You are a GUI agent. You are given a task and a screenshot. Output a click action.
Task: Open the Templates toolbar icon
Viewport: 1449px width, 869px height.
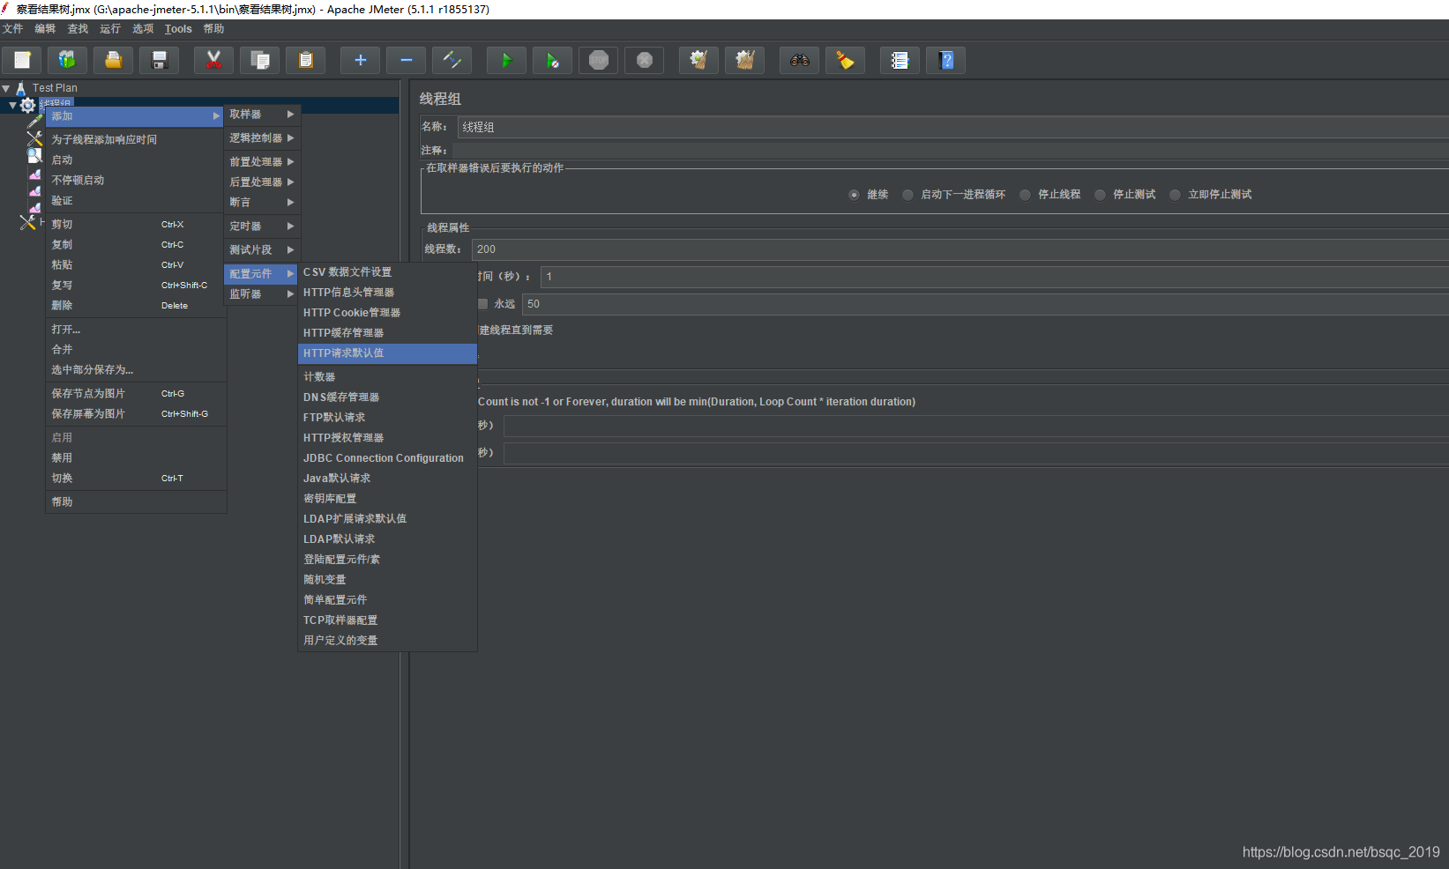click(x=68, y=60)
